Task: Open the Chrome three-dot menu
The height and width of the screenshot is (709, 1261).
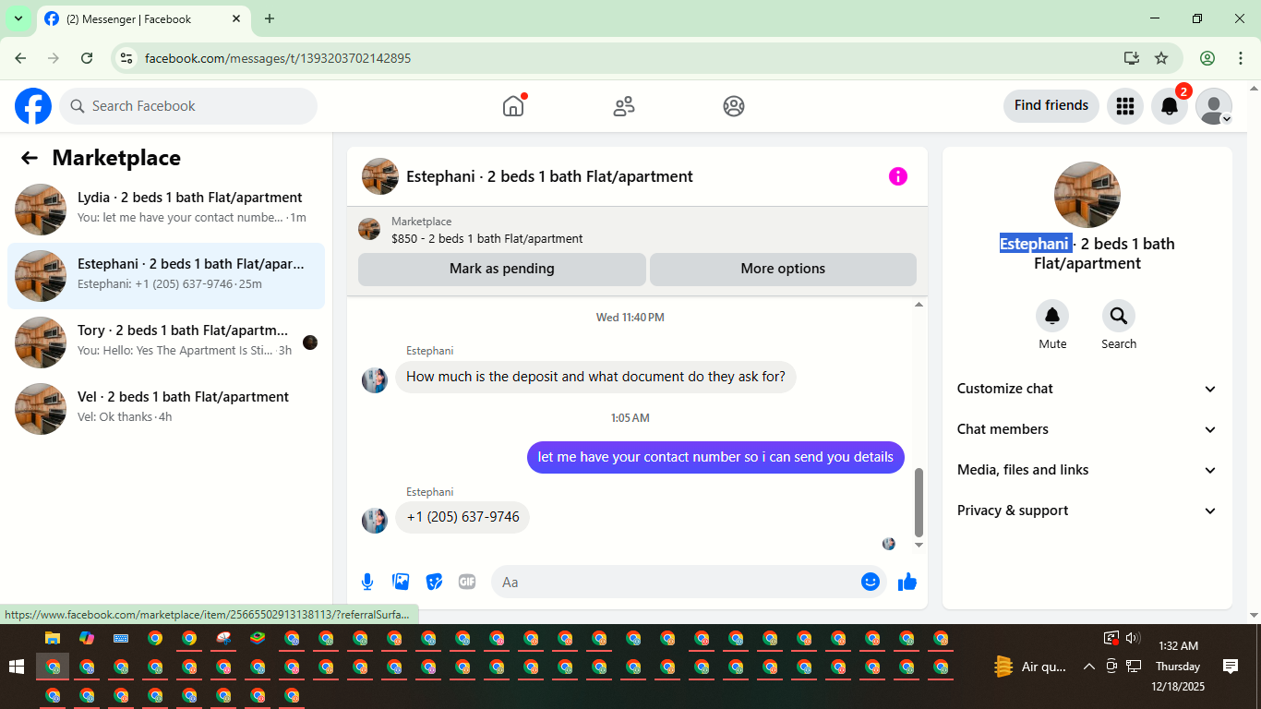Action: click(1240, 58)
